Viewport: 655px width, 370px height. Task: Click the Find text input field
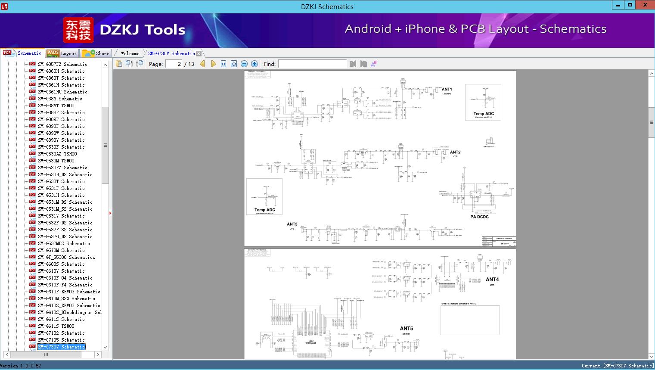pos(312,64)
